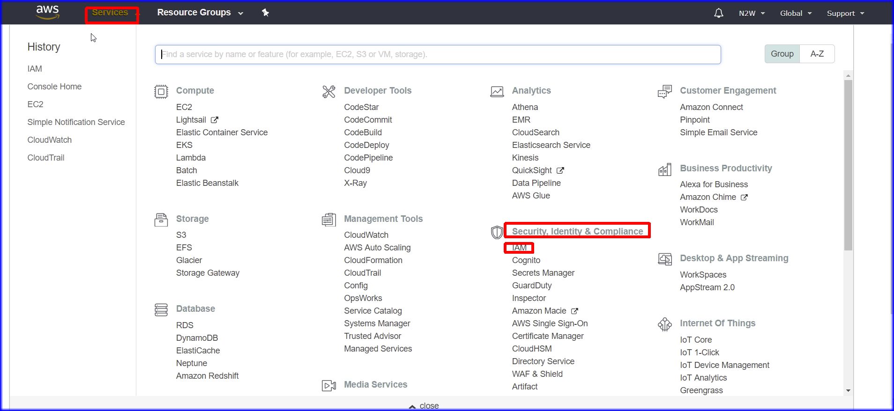Open the Athena analytics service

coord(525,107)
